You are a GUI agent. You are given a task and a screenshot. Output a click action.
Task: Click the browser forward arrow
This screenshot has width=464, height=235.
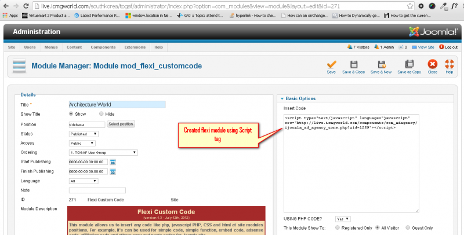(16, 6)
